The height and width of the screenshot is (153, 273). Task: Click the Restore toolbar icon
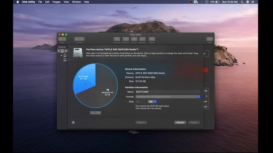pyautogui.click(x=142, y=39)
